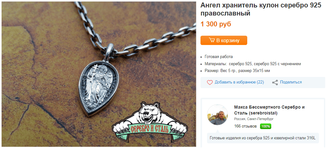Click the shop description Готовые изделия из серебра
The width and height of the screenshot is (328, 148).
(262, 138)
